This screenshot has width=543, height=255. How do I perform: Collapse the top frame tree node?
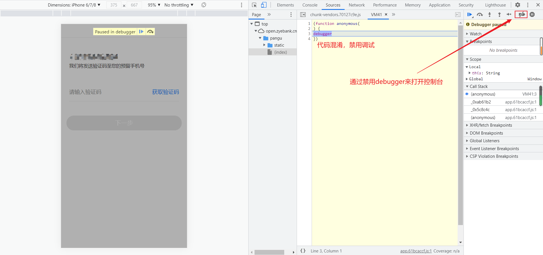[252, 24]
